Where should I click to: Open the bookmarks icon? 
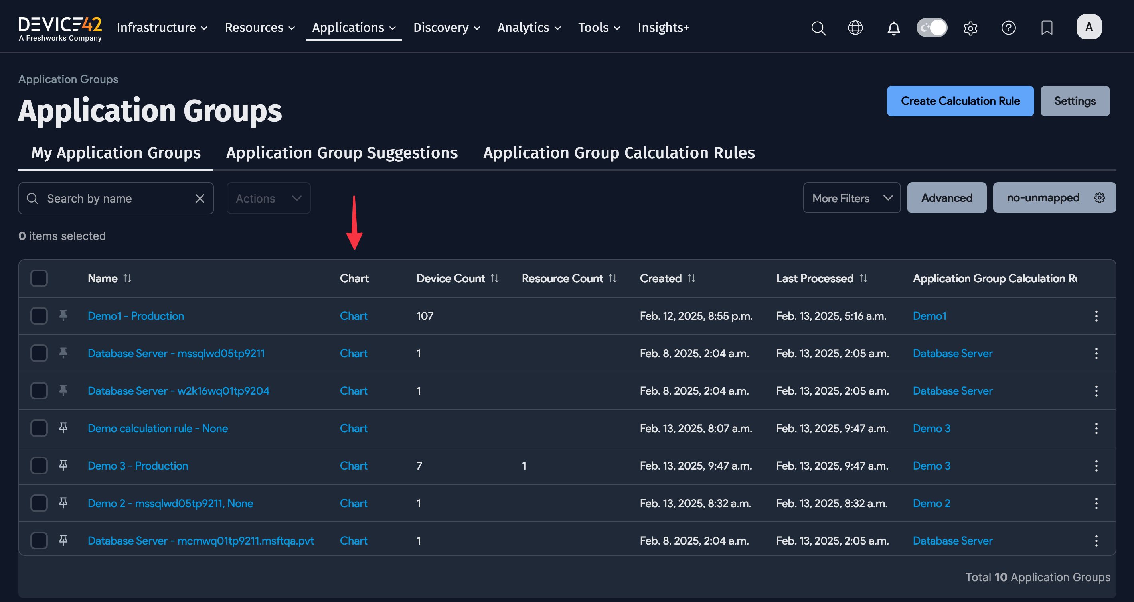click(x=1046, y=28)
